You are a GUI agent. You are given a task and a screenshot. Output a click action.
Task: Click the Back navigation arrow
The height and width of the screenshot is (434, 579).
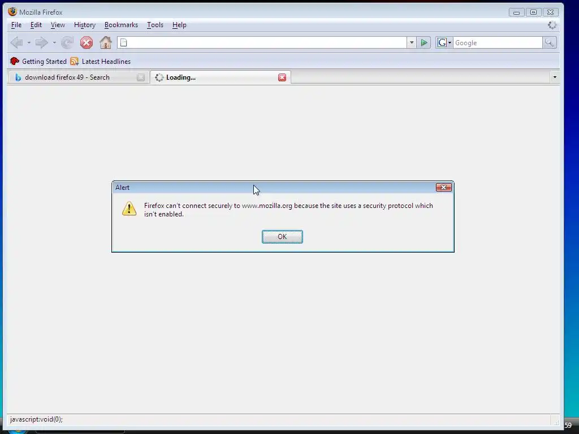16,43
